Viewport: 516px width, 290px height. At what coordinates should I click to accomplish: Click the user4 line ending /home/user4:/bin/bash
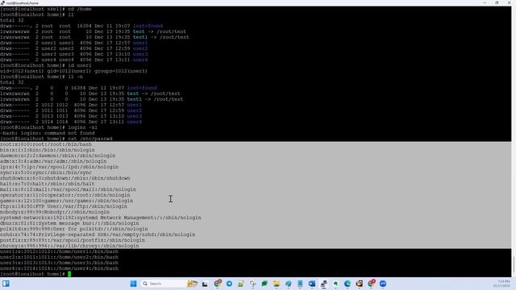(x=59, y=268)
